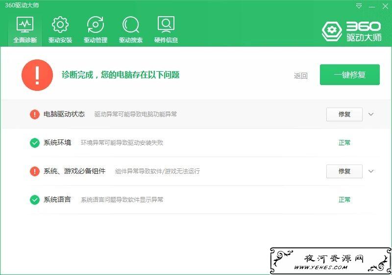Click the 一键修复 button
The width and height of the screenshot is (392, 275).
click(x=350, y=75)
